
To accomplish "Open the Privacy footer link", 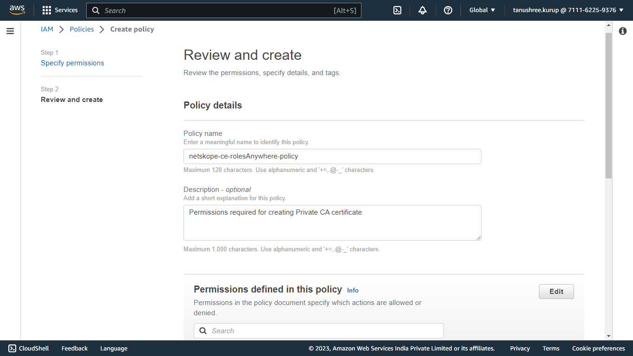I will coord(520,349).
